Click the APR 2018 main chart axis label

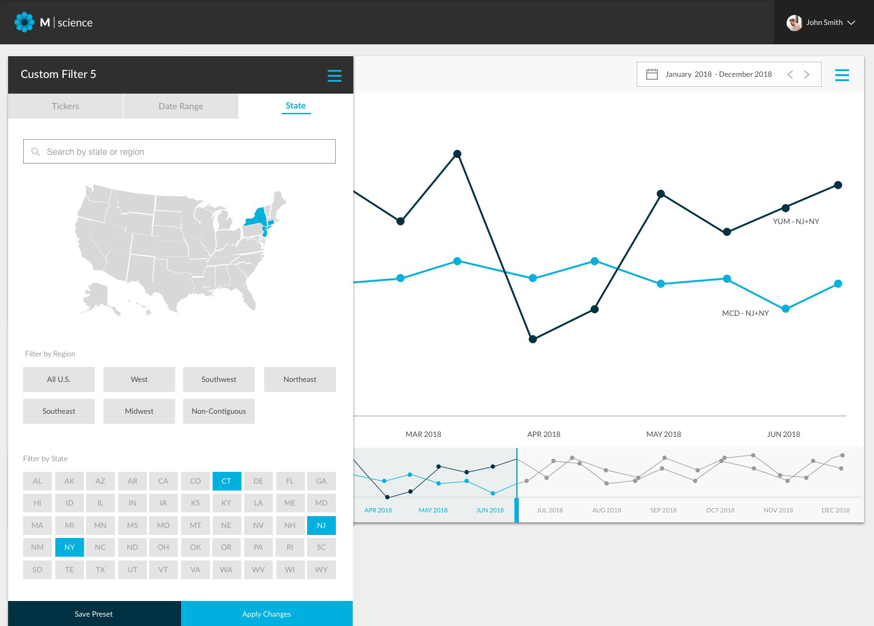(544, 434)
